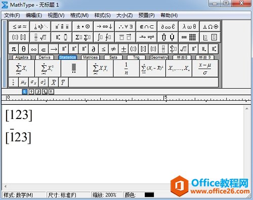Insert not-equal symbol from the small bar
The width and height of the screenshot is (253, 200).
(113, 49)
